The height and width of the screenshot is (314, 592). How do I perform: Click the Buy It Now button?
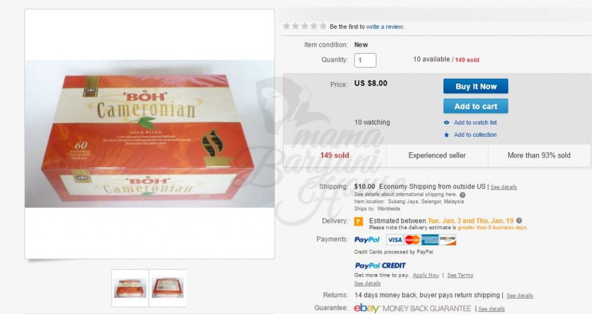(x=476, y=87)
